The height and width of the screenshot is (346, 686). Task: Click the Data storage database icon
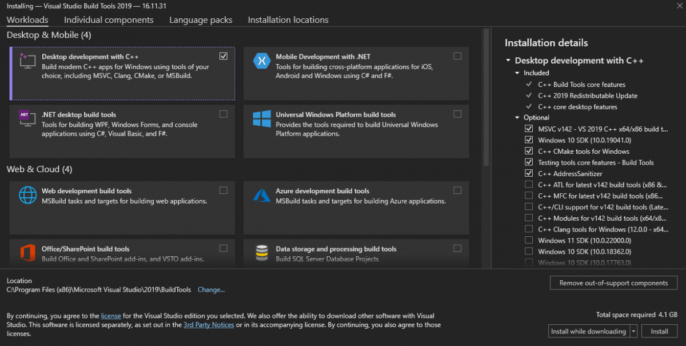tap(262, 252)
